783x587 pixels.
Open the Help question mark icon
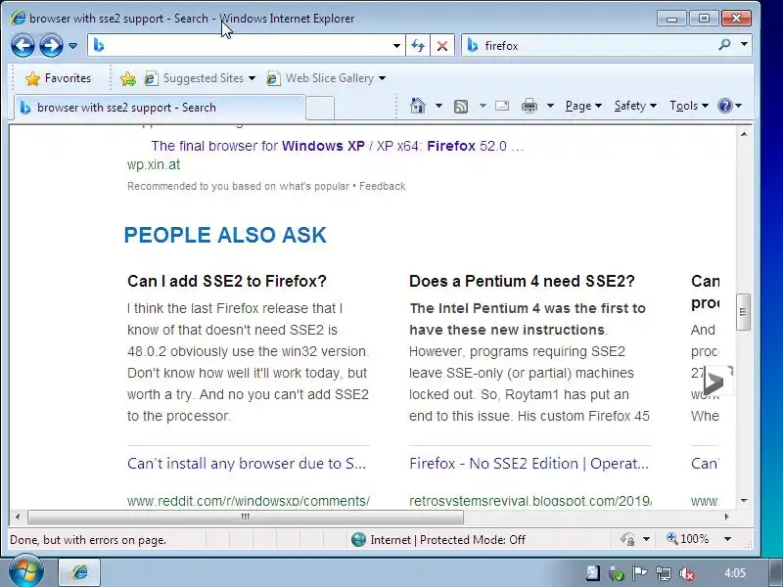[725, 106]
